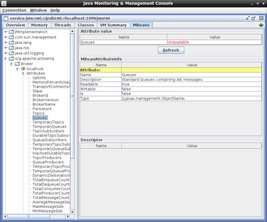Select the Persistent attribute

point(42,109)
